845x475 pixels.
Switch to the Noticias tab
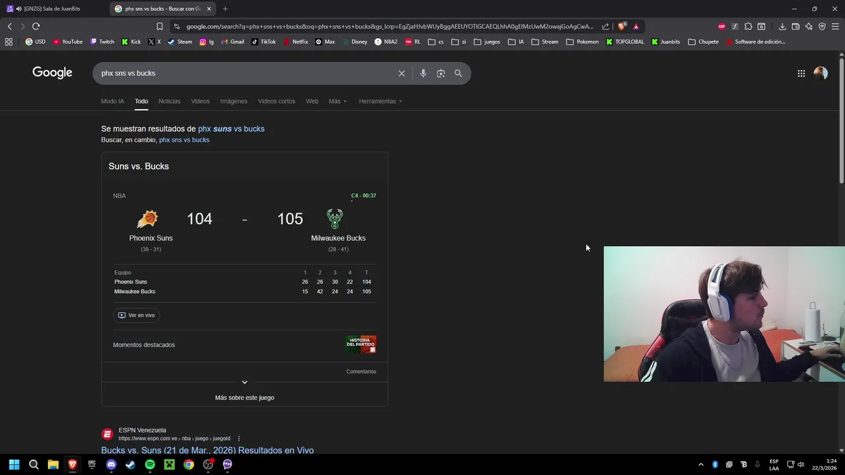click(x=169, y=101)
